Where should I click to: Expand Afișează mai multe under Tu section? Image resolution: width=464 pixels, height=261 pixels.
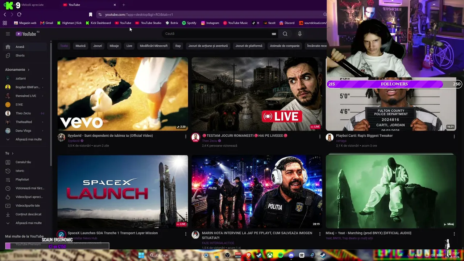pos(25,223)
